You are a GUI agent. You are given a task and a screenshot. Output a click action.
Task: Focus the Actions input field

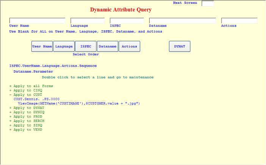point(239,21)
